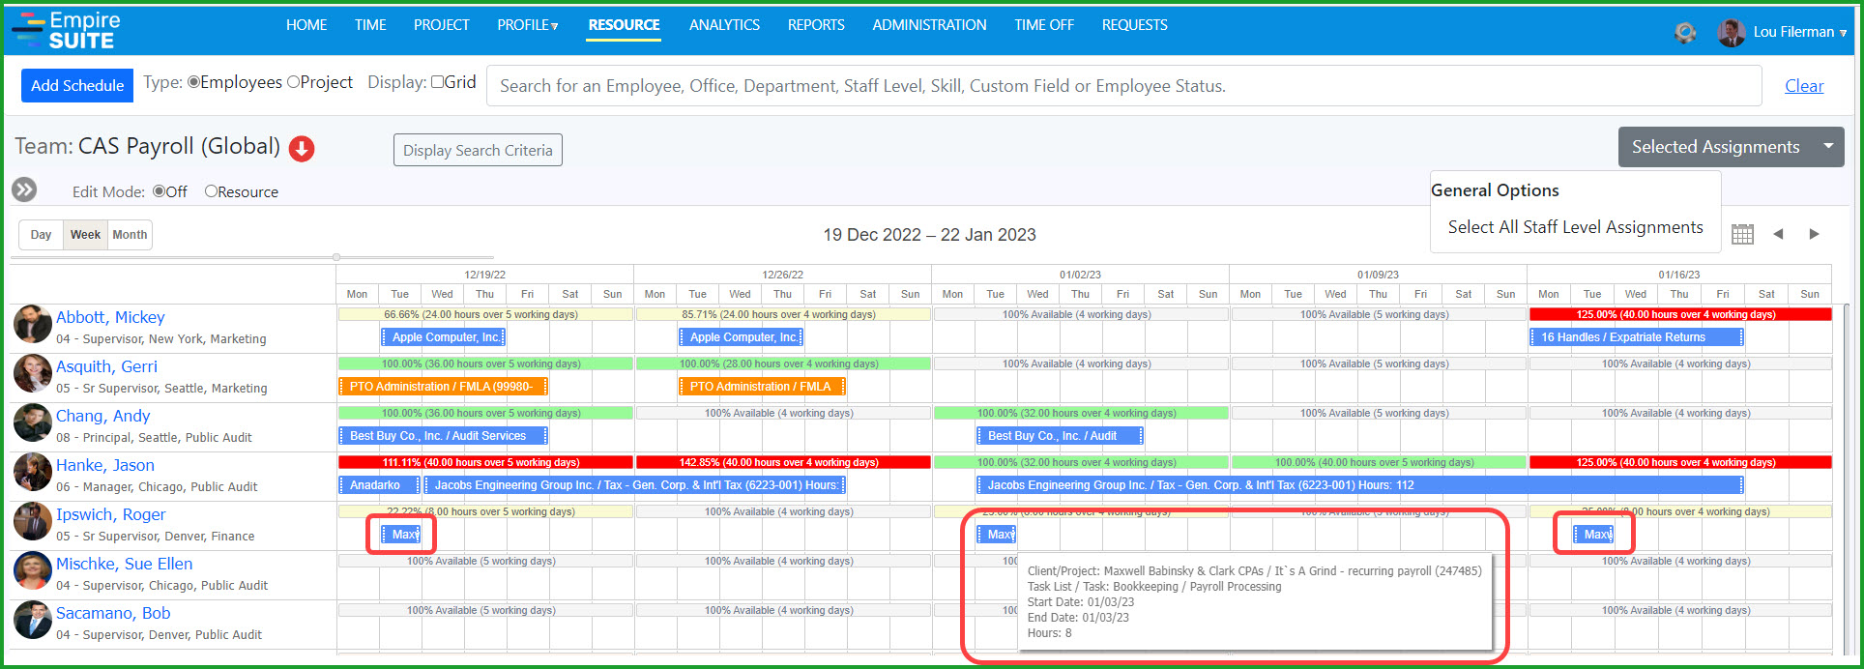Switch to the Day view tab
Image resolution: width=1864 pixels, height=669 pixels.
[x=41, y=235]
